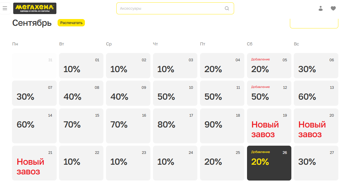Click the September 18 90% cell
341x182 pixels.
222,126
